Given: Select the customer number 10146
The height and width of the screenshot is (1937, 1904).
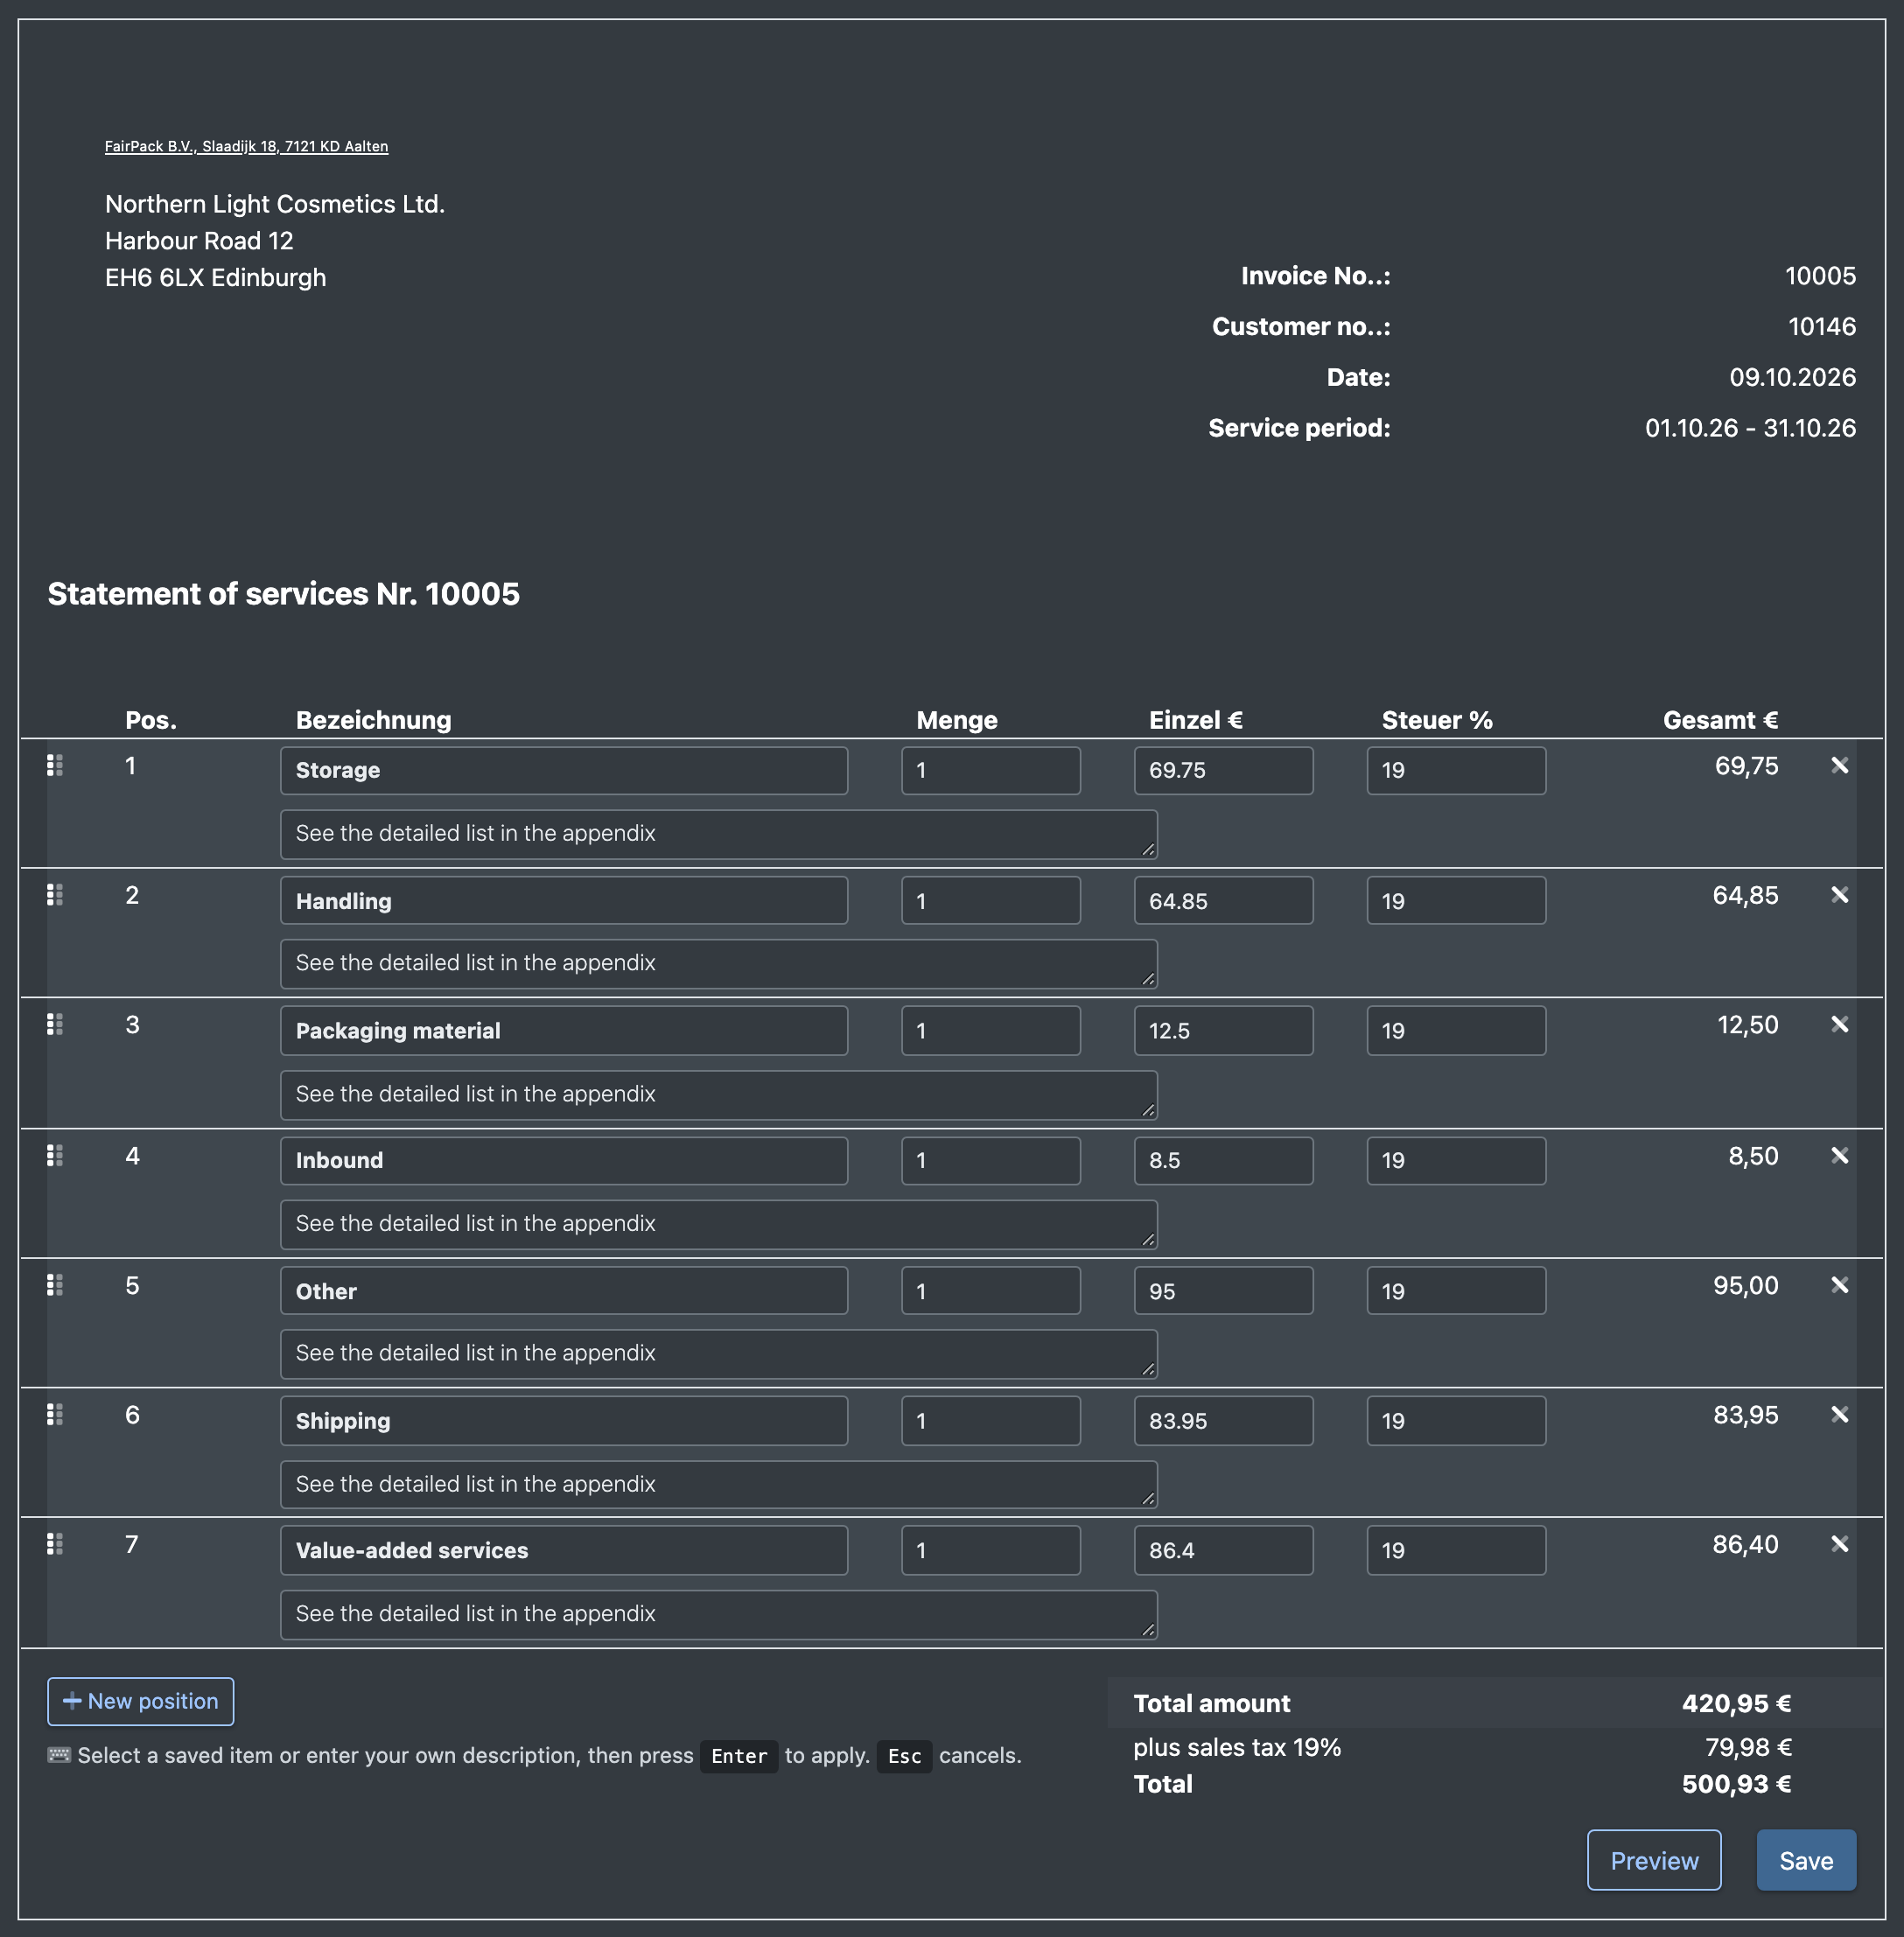Looking at the screenshot, I should click(1821, 327).
